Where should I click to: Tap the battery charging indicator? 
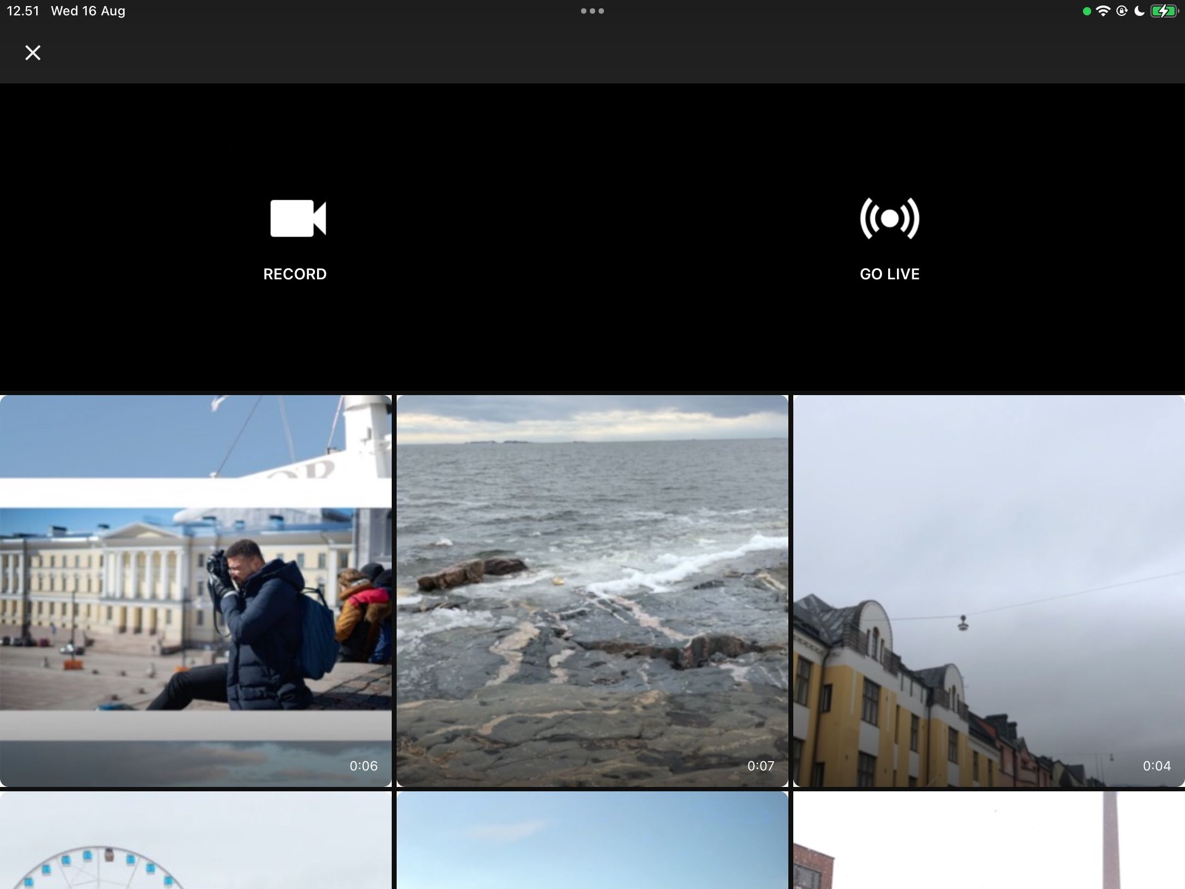[1164, 11]
